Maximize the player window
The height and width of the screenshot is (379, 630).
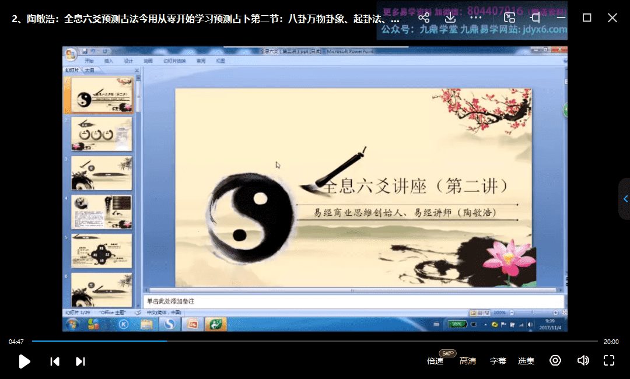[587, 17]
